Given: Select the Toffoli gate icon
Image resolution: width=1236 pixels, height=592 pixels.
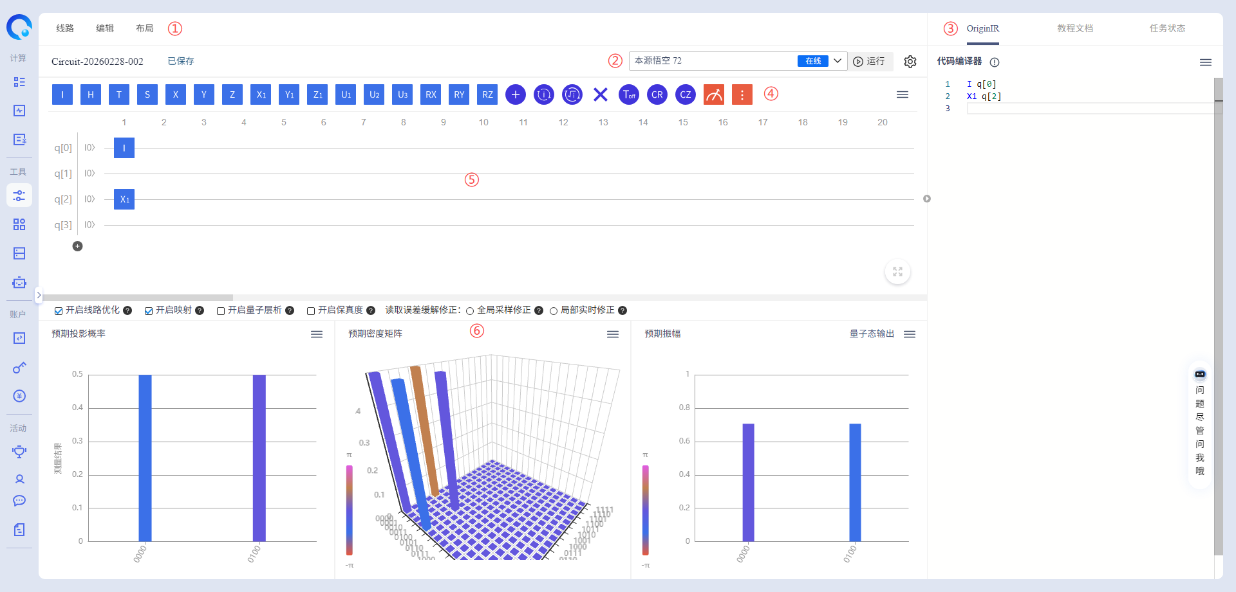Looking at the screenshot, I should click(x=629, y=94).
